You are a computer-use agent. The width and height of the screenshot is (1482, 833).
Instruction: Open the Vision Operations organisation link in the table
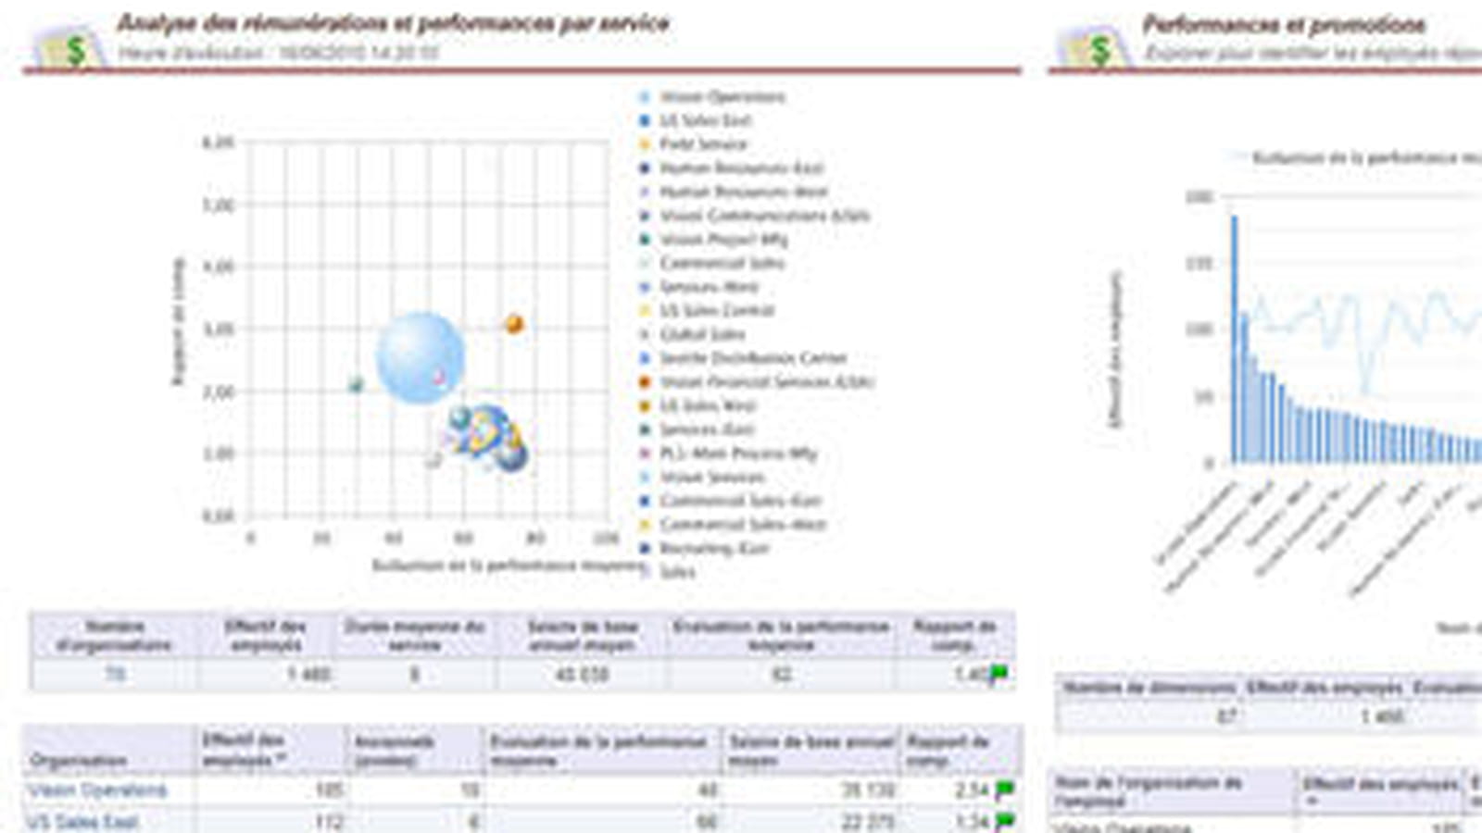coord(97,790)
